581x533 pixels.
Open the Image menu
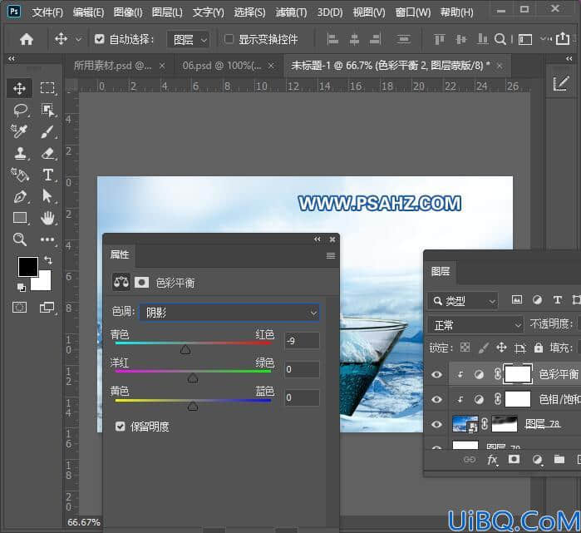128,12
